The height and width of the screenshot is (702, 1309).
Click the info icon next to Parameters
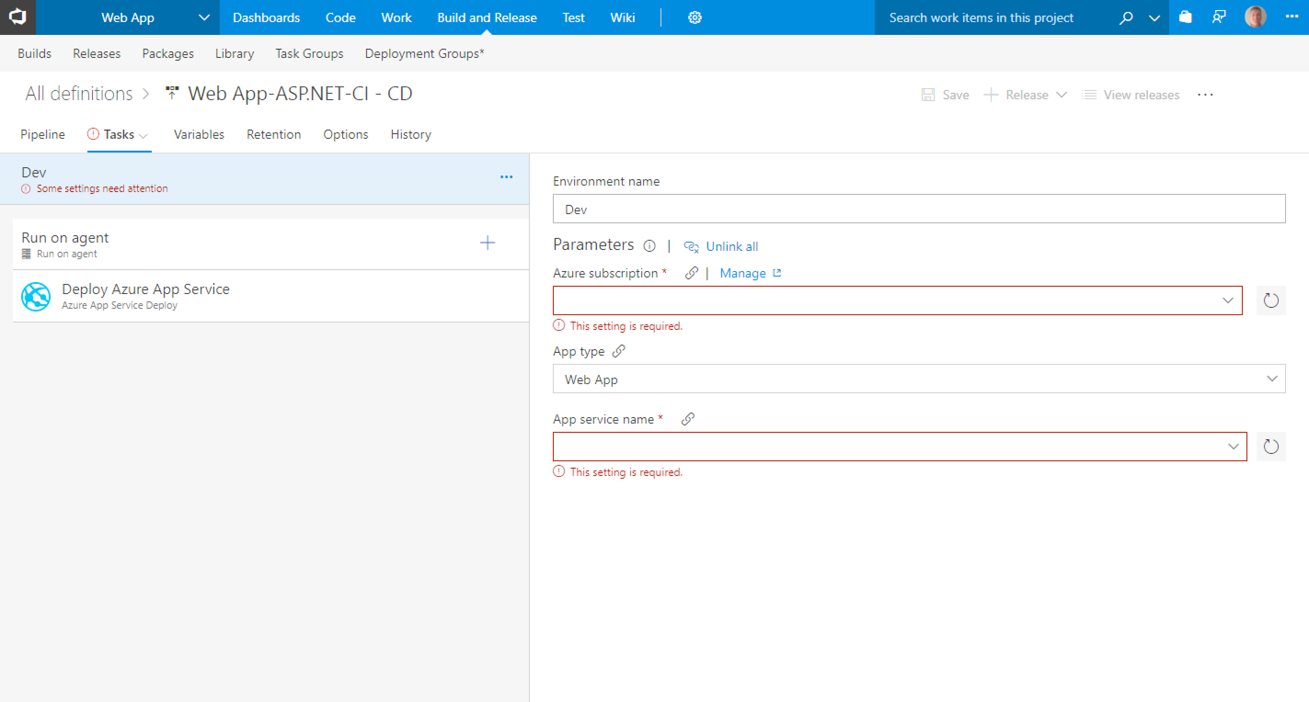pos(649,246)
